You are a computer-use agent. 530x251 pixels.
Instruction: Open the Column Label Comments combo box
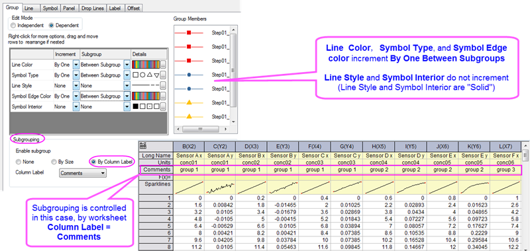click(82, 173)
